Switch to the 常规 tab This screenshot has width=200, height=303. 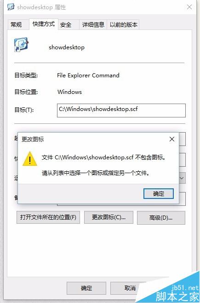coord(16,25)
